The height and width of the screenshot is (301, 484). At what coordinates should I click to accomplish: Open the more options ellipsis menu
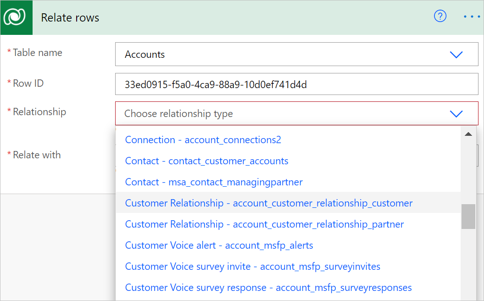point(472,17)
